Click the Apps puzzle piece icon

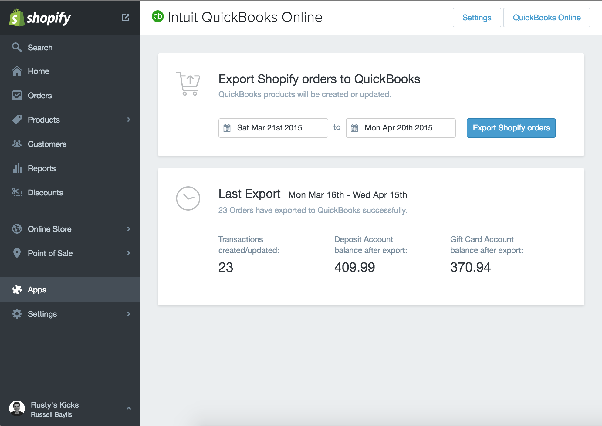pos(17,289)
